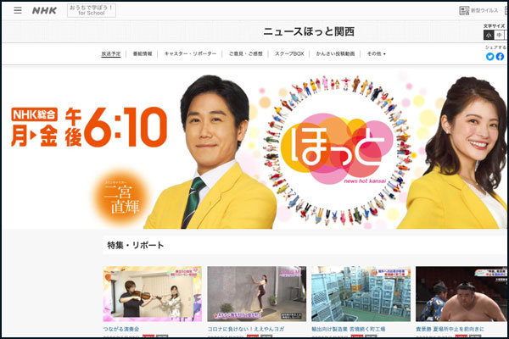Screen dimensions: 509x339
Task: Open the えぇやんヨガ video thumbnail
Action: (x=256, y=294)
